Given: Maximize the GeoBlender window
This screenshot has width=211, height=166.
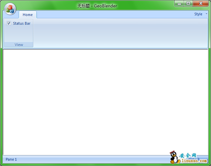Looking at the screenshot, I should pyautogui.click(x=188, y=4).
